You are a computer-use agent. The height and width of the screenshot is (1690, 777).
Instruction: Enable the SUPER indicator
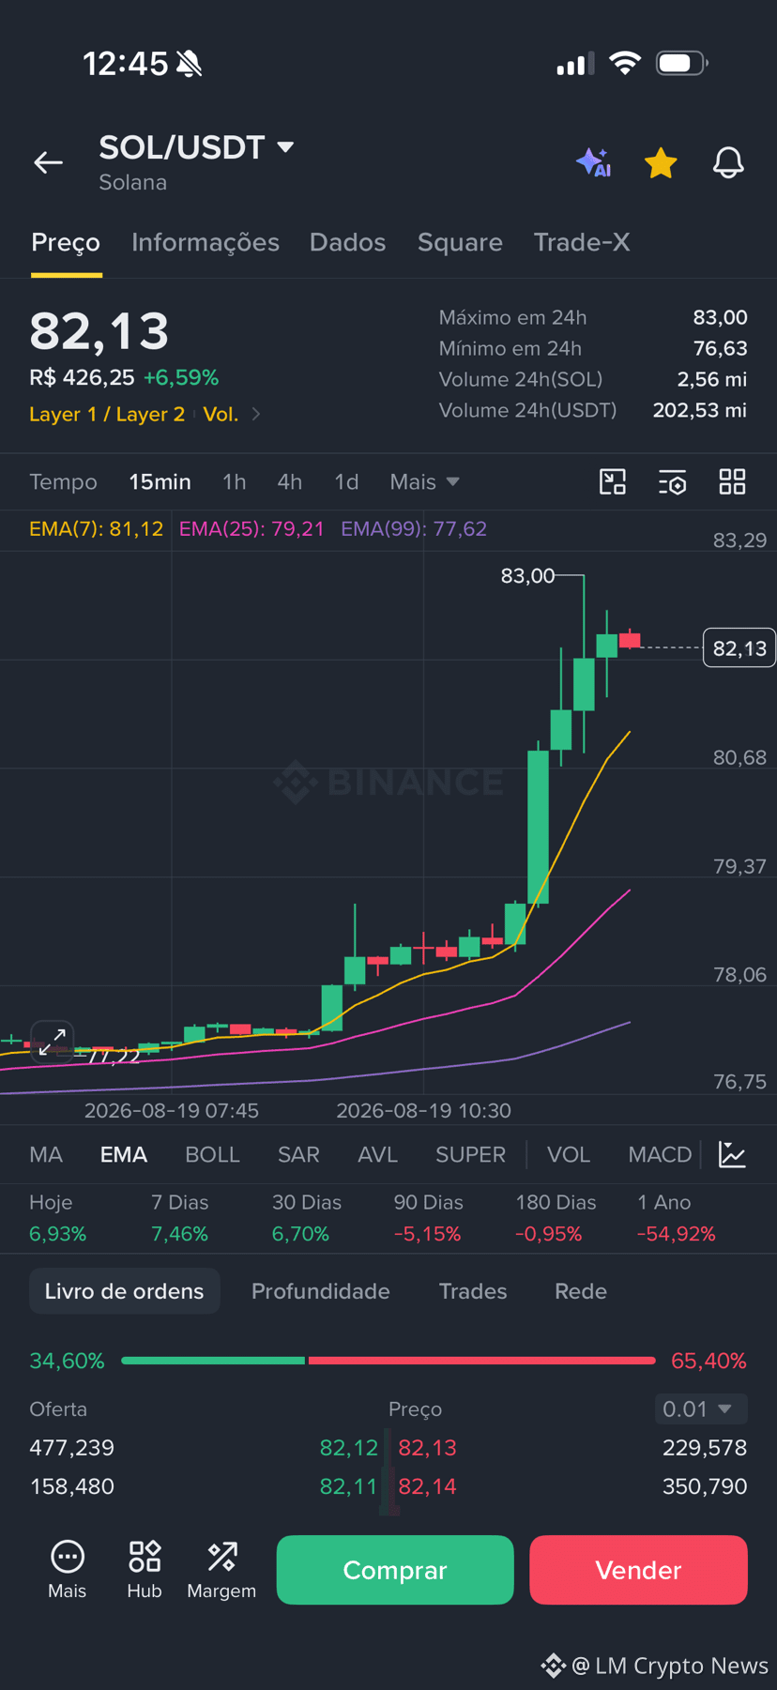point(470,1154)
